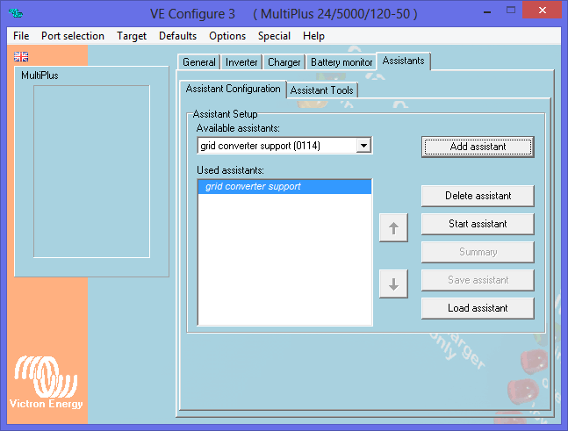The height and width of the screenshot is (431, 568).
Task: Click the VE Configure title bar icon
Action: pyautogui.click(x=15, y=12)
